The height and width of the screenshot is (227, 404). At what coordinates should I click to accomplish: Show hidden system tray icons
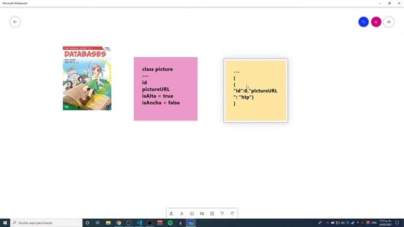point(327,223)
